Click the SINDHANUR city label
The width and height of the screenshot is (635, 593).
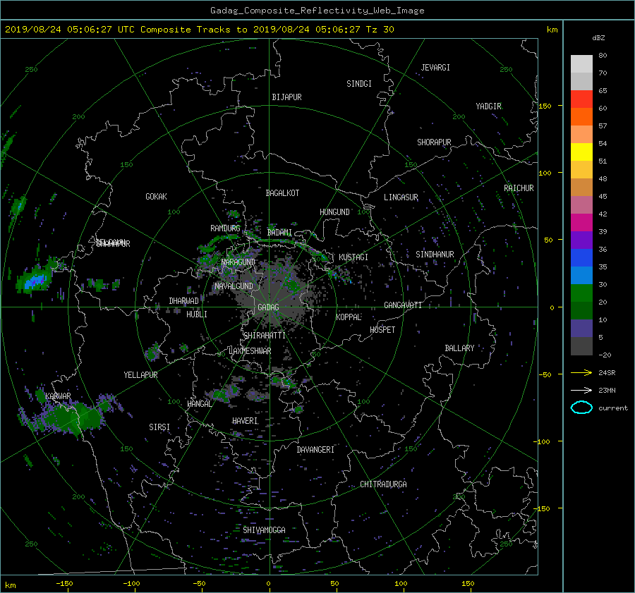(x=435, y=255)
